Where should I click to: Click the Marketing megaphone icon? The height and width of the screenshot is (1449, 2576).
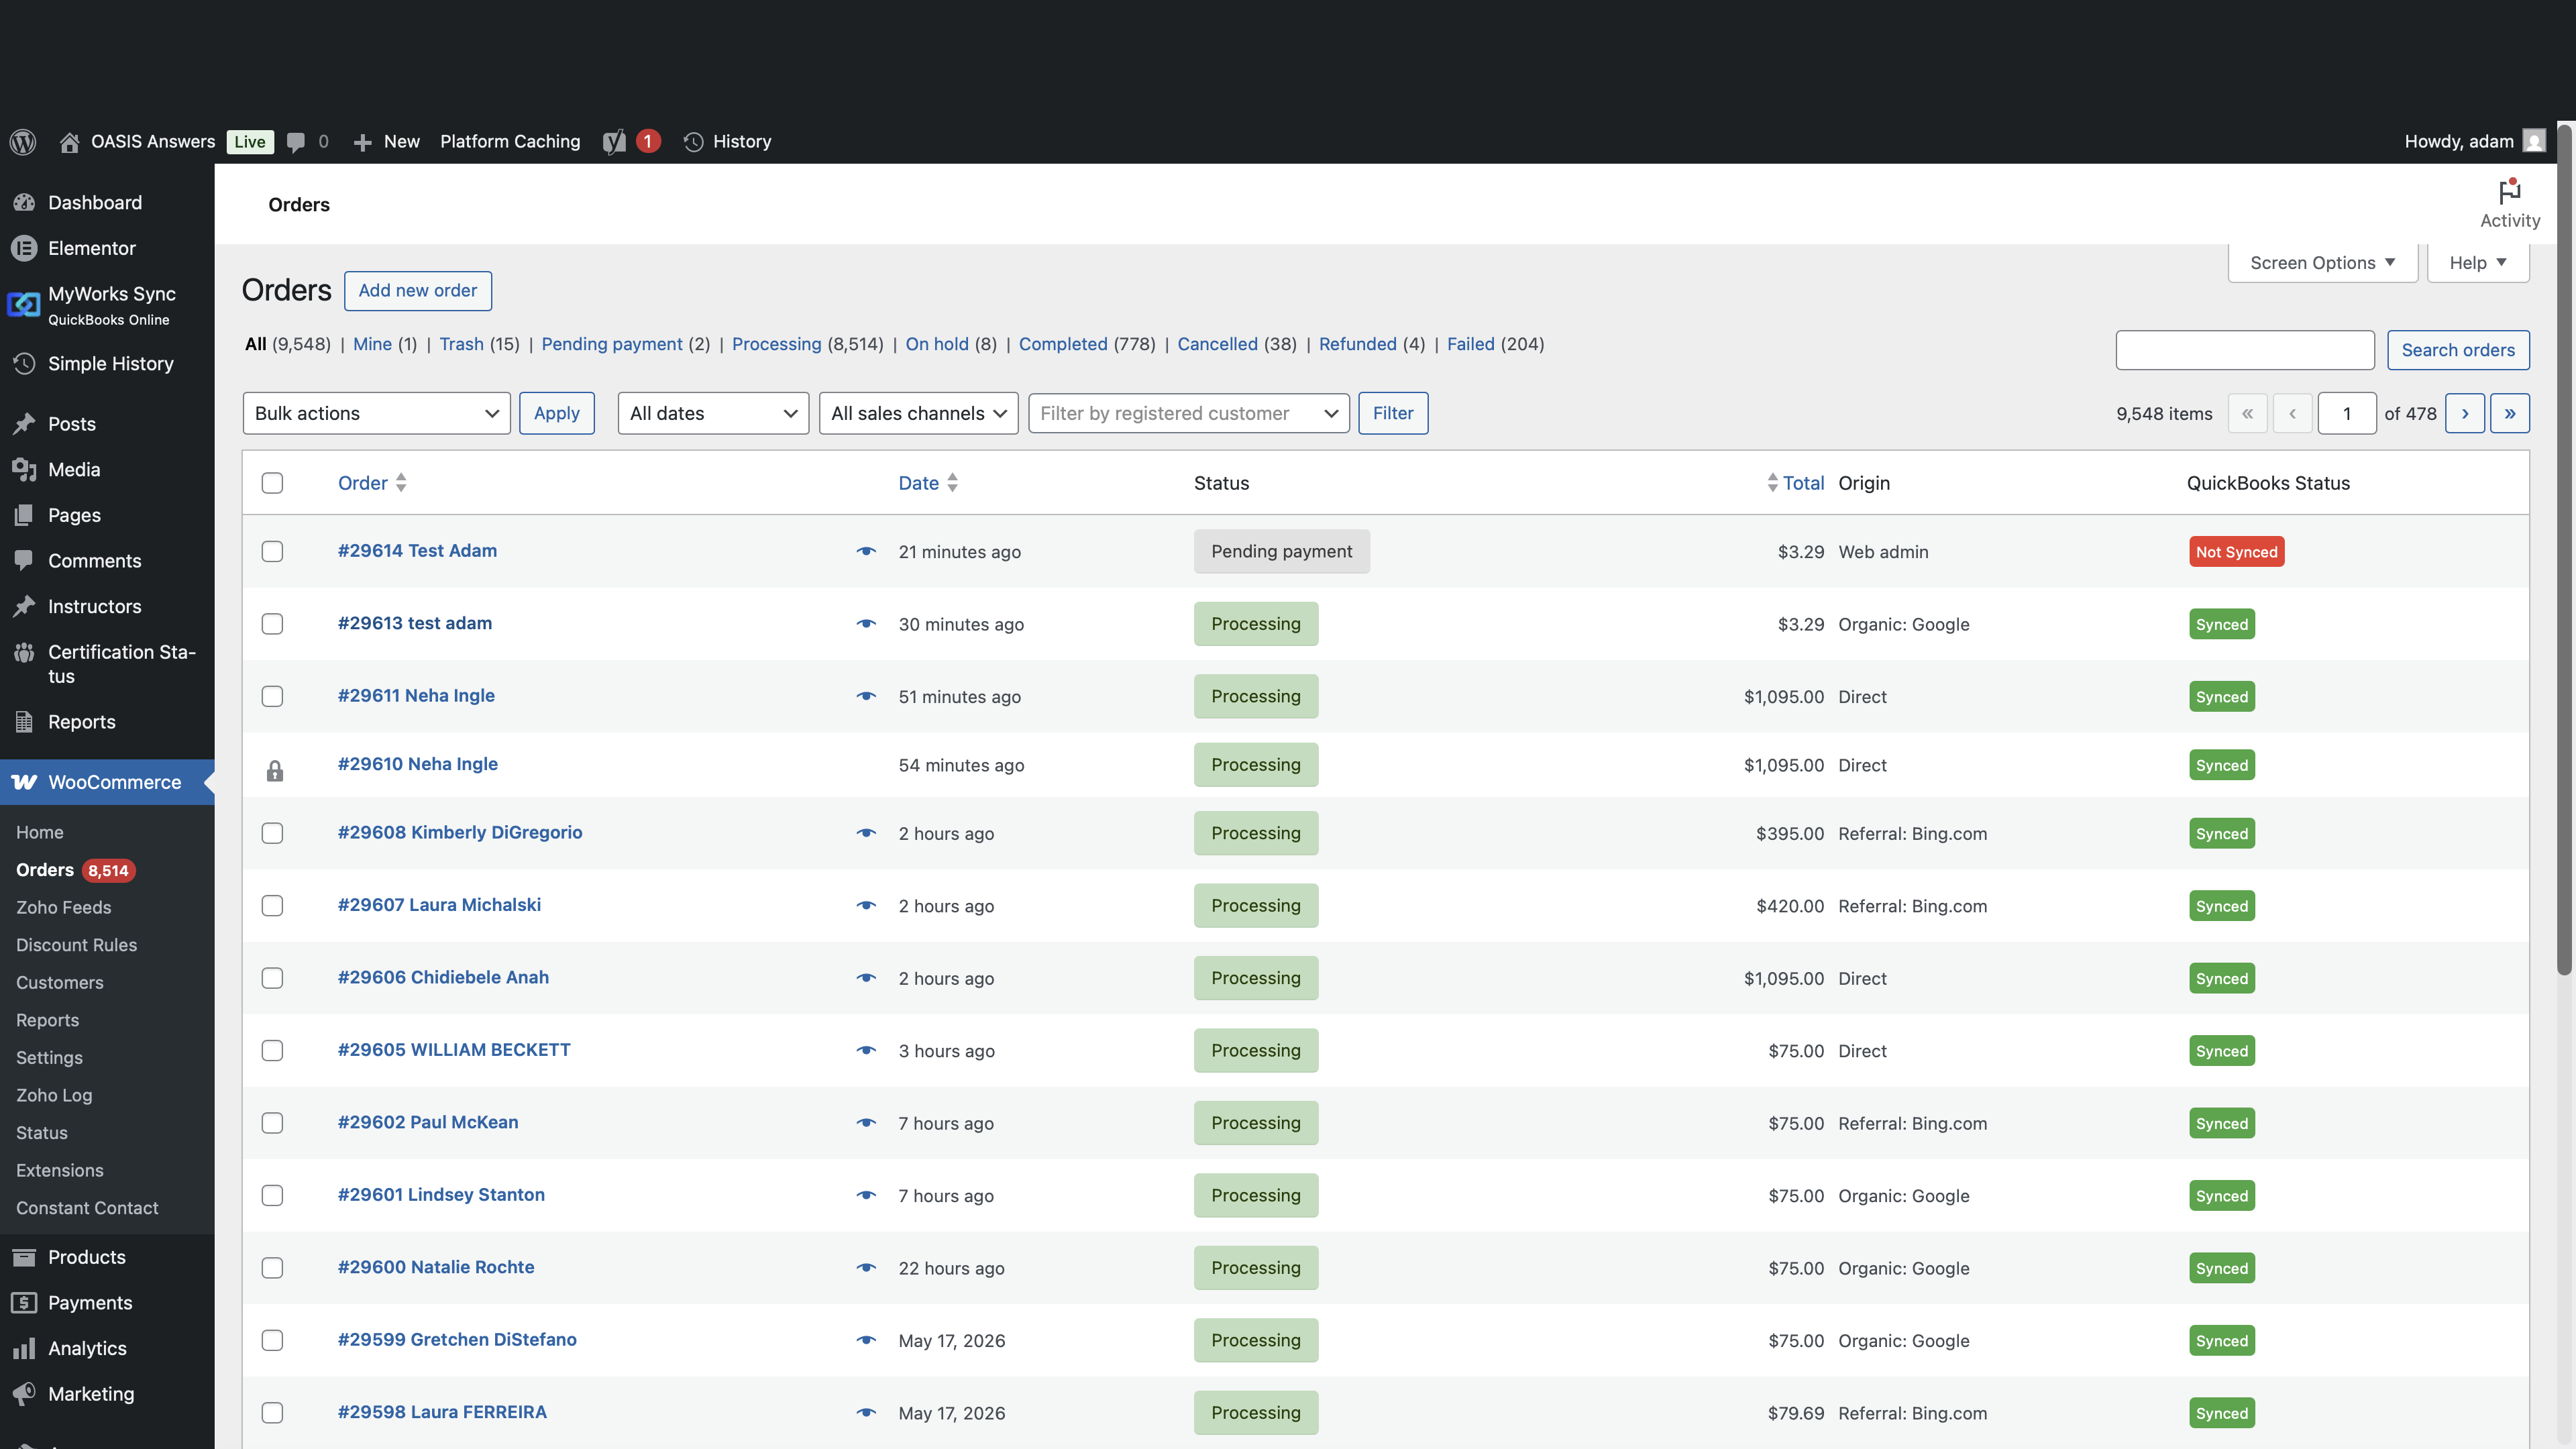point(25,1393)
